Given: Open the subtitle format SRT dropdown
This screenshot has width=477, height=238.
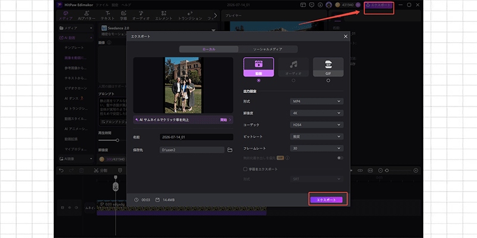Looking at the screenshot, I should 317,179.
